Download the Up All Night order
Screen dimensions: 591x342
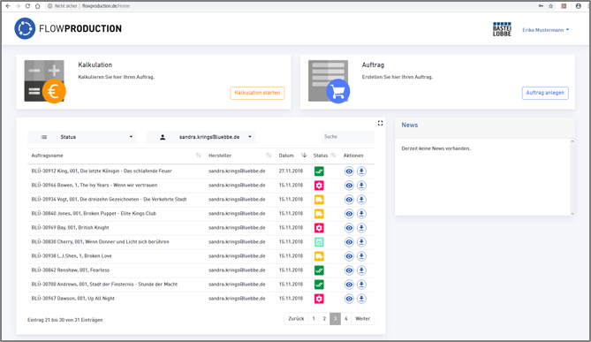(361, 299)
